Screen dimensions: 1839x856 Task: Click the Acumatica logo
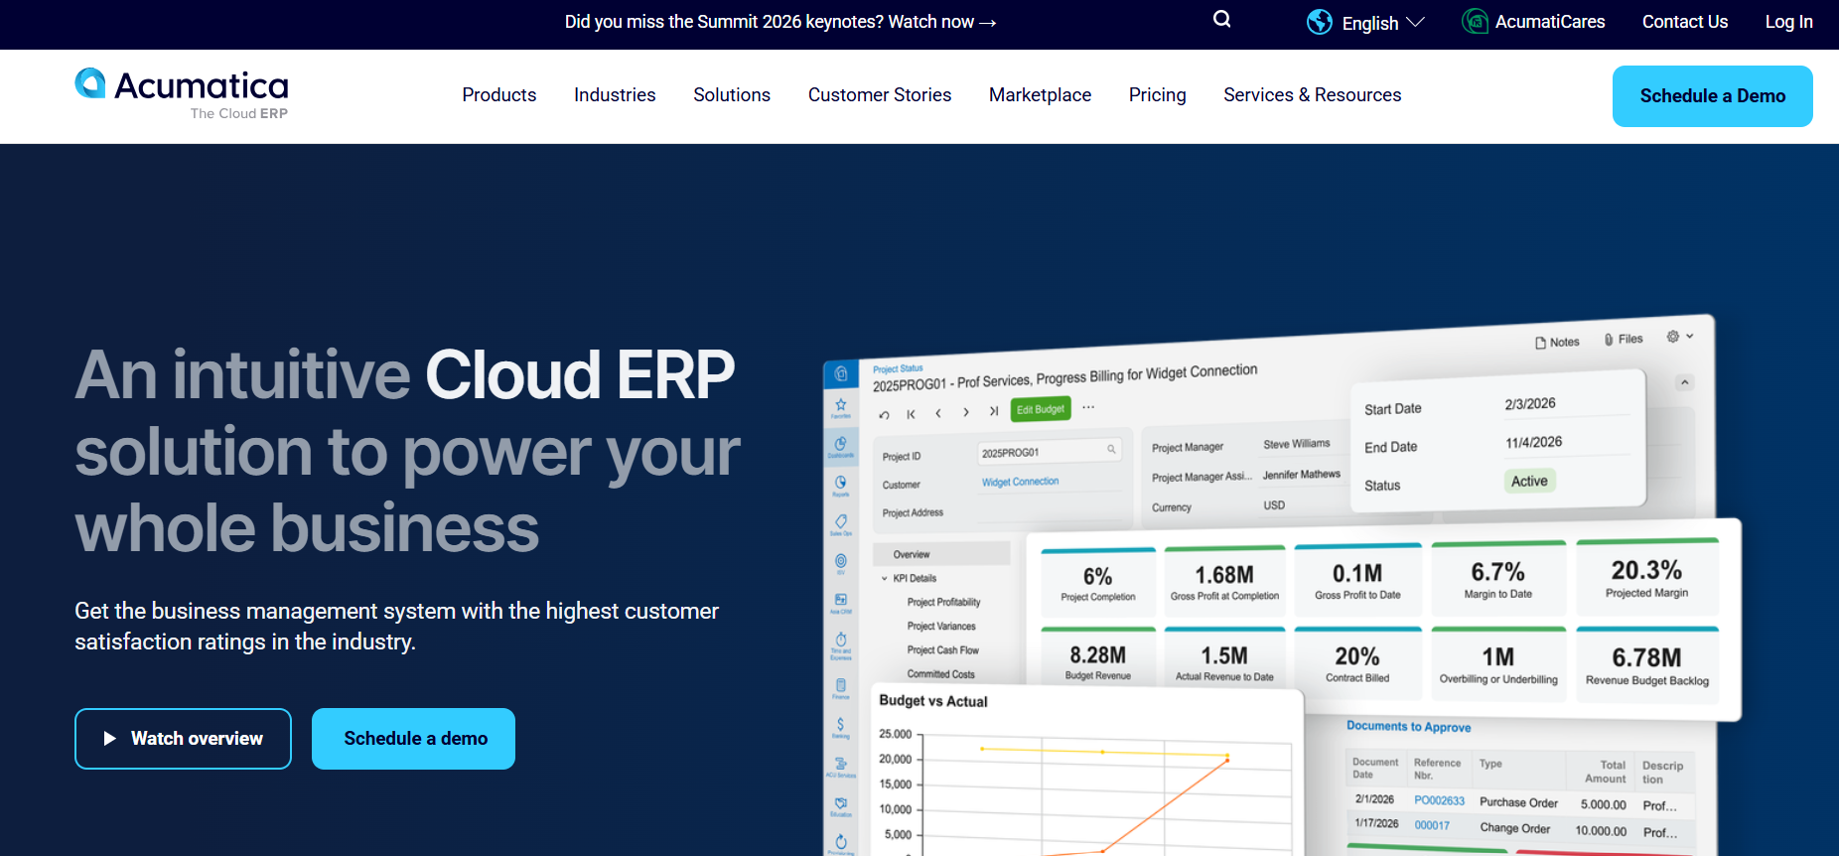[x=182, y=94]
